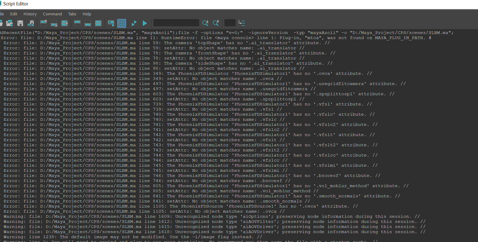Clear Input toolbar icon
The height and width of the screenshot is (242, 478).
(54, 23)
